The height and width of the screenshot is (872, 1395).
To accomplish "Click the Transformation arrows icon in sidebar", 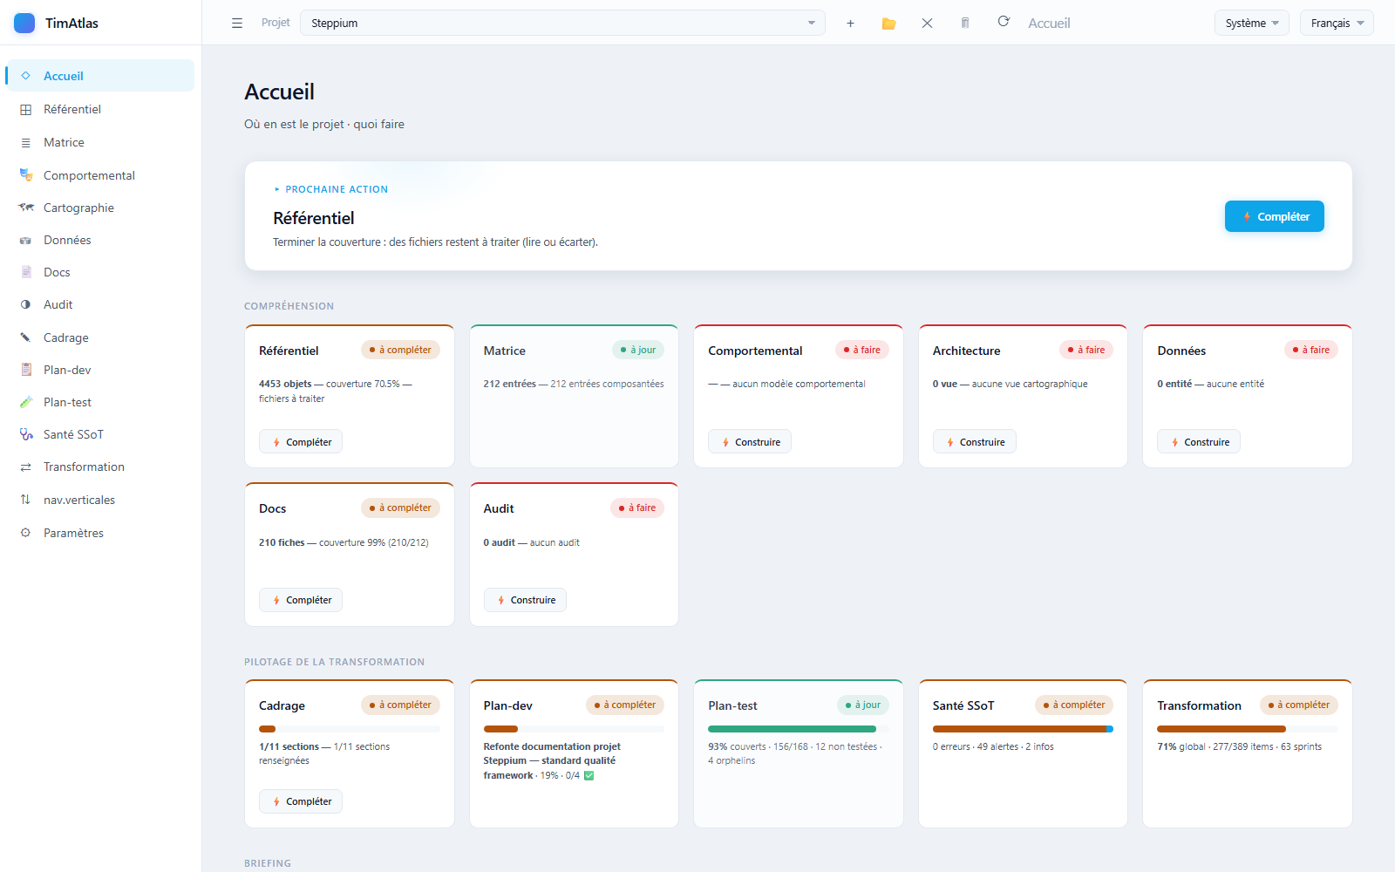I will [x=26, y=467].
